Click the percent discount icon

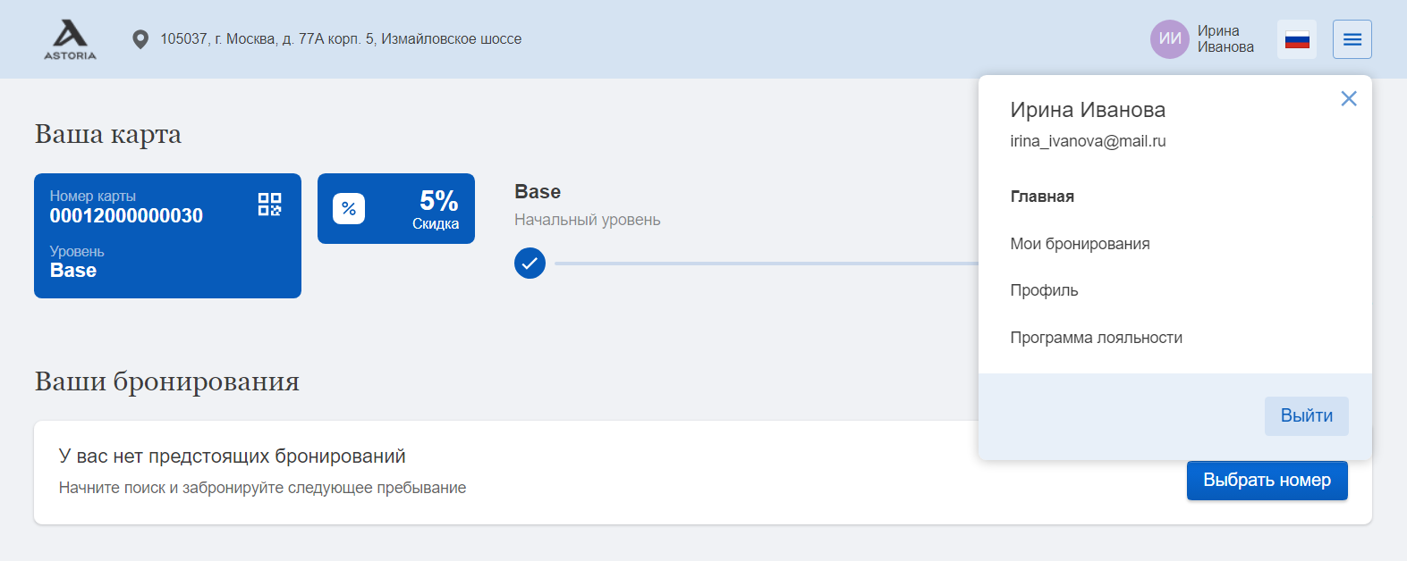(x=349, y=208)
